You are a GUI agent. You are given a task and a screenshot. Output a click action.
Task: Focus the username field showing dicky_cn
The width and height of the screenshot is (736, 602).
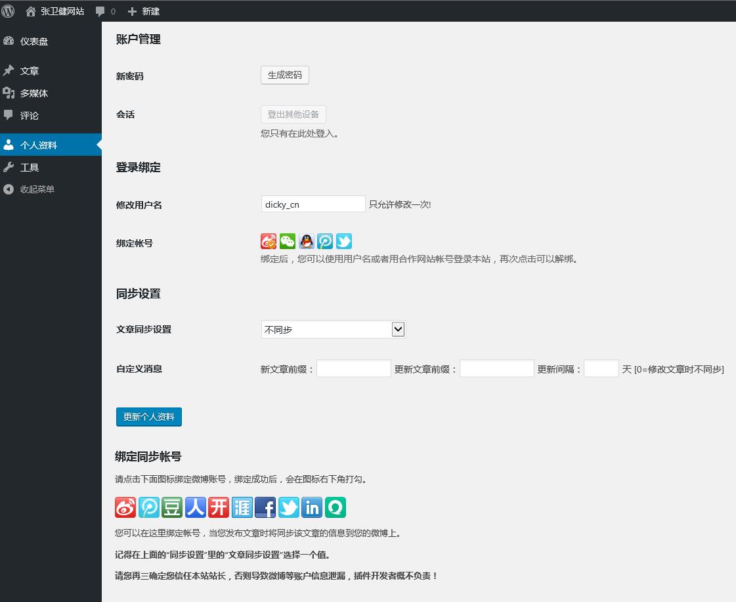coord(313,204)
